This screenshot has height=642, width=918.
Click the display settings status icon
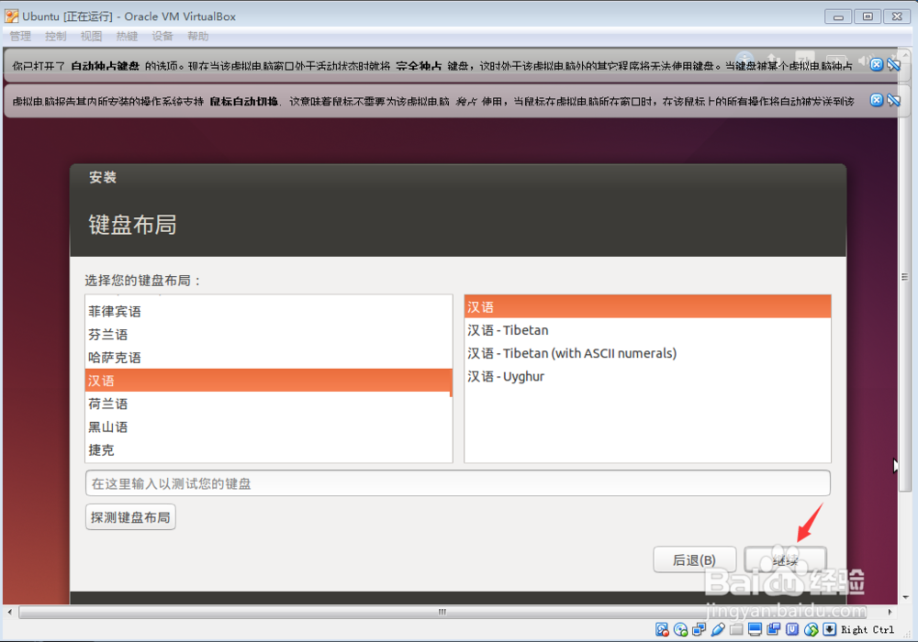(755, 629)
